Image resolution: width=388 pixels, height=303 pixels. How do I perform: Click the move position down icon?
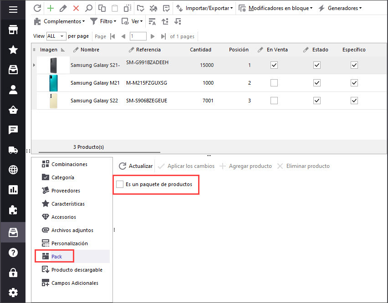point(178,21)
